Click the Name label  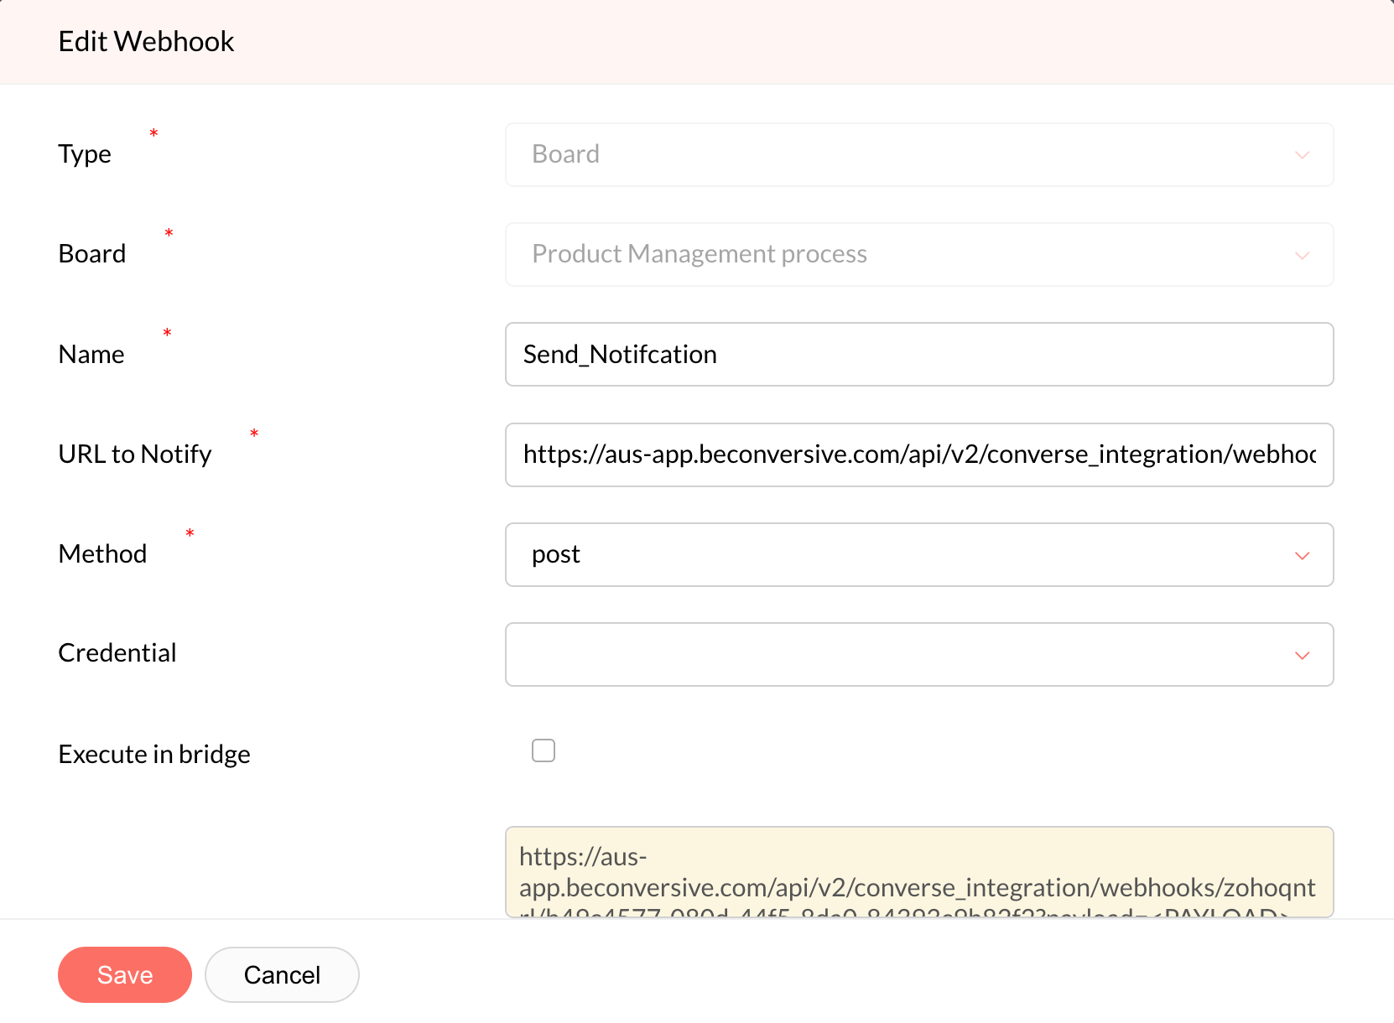[x=91, y=354]
